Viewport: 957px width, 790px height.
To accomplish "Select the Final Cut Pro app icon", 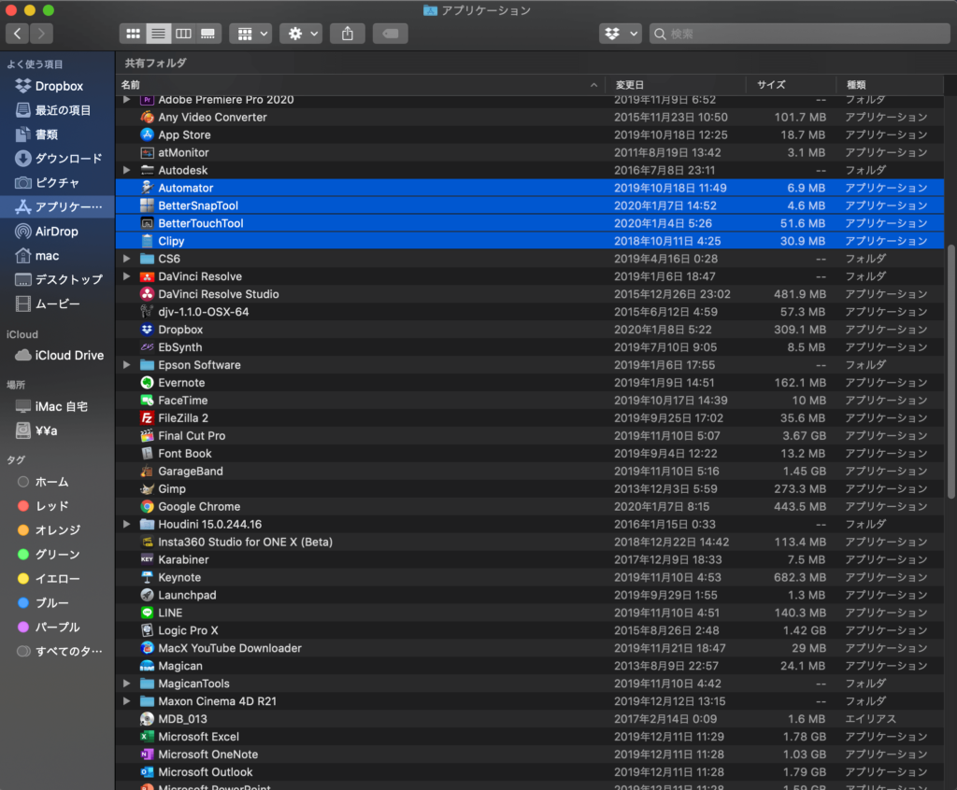I will [147, 435].
